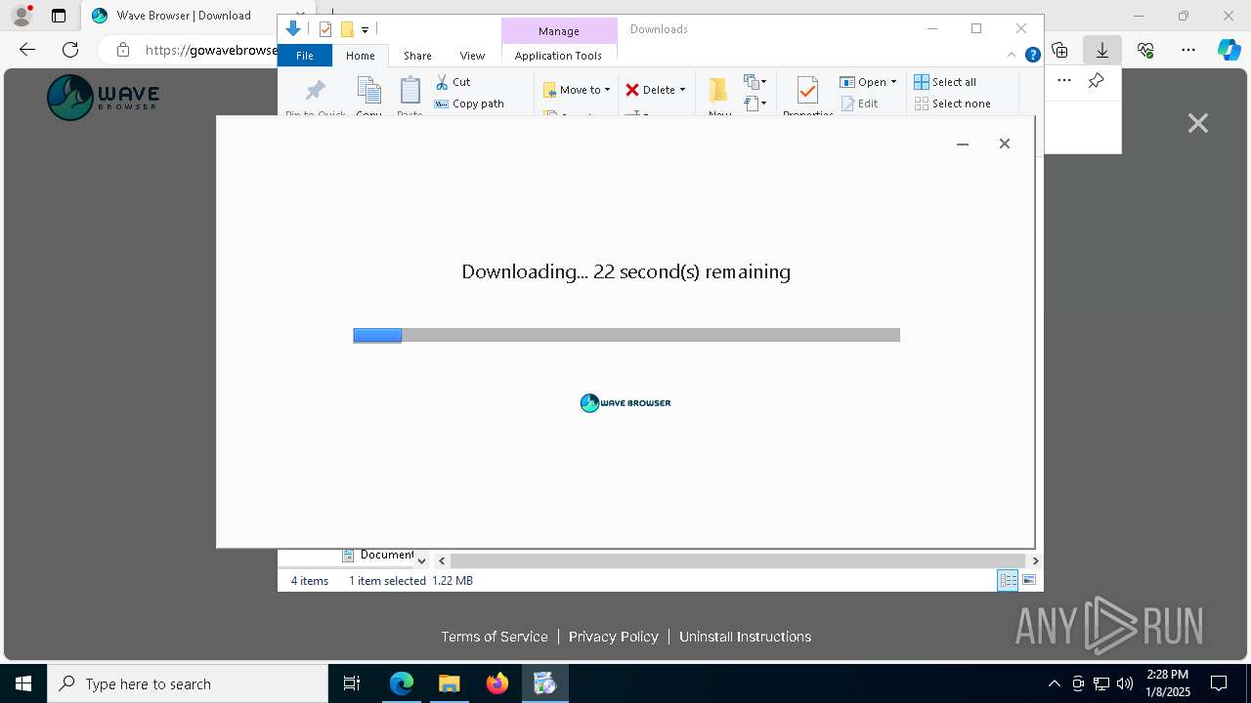Screen dimensions: 1251x703
Task: Click Select none in Explorer ribbon
Action: (952, 103)
